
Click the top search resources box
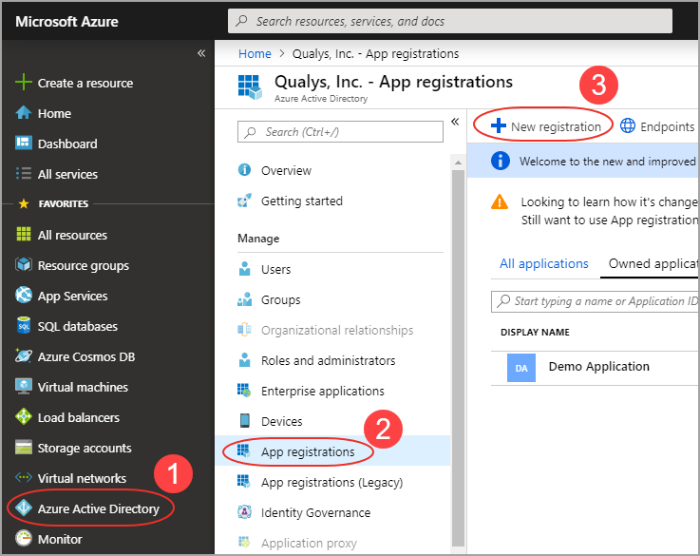[450, 21]
